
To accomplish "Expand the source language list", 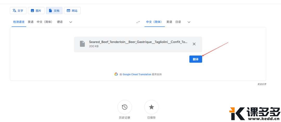I will [71, 22].
